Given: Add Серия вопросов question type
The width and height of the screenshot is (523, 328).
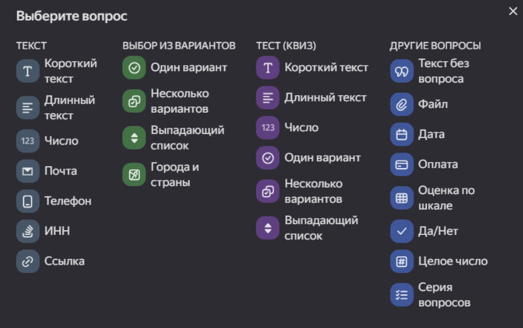Looking at the screenshot, I should 402,295.
